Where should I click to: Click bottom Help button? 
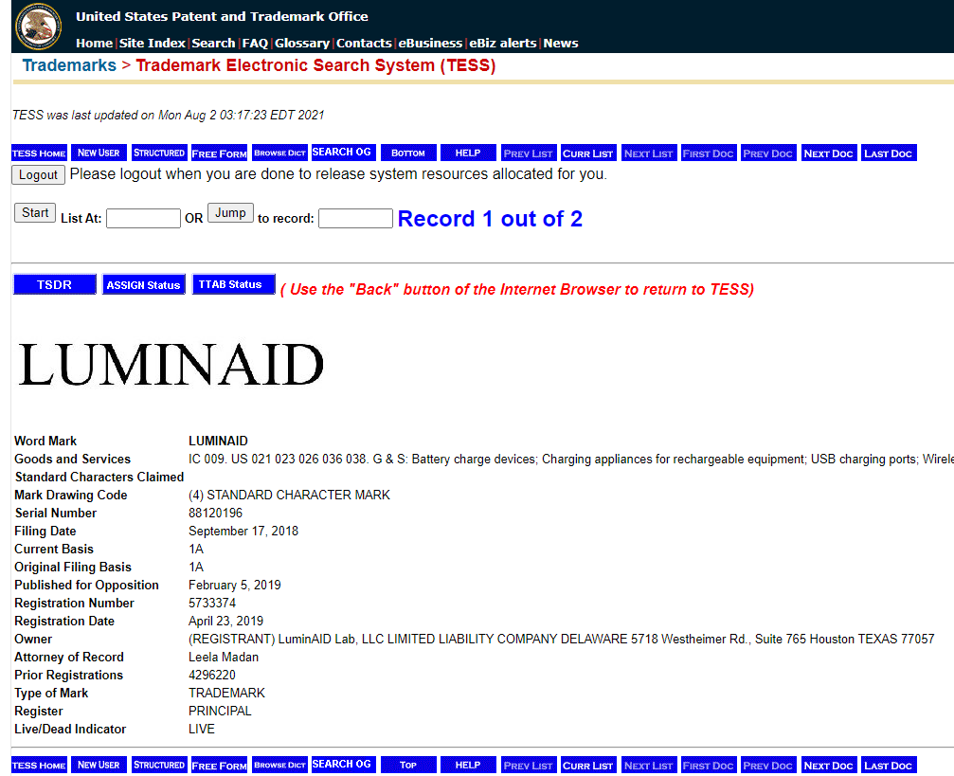point(468,765)
